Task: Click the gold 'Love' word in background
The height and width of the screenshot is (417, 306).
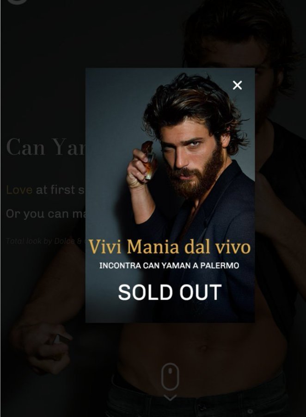Action: pos(19,190)
